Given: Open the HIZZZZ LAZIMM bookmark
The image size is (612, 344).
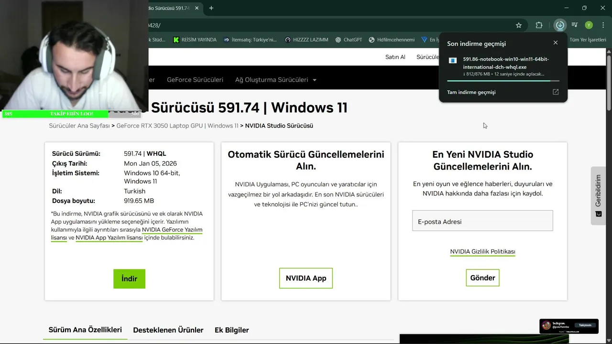Looking at the screenshot, I should click(x=306, y=40).
